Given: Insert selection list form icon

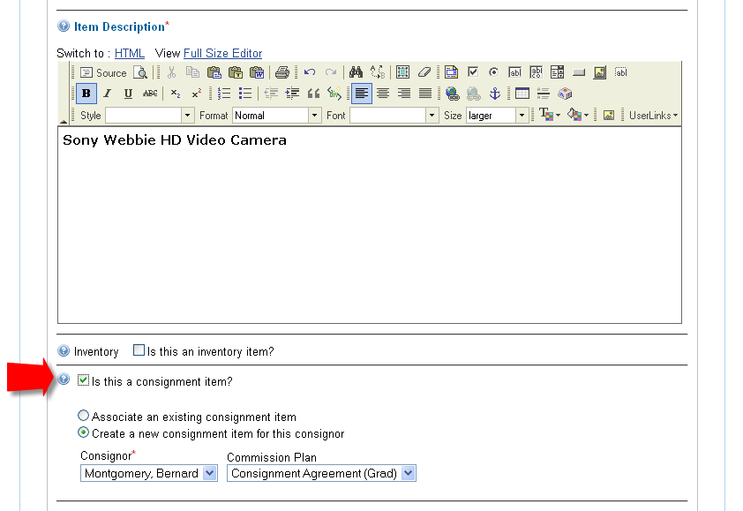Looking at the screenshot, I should tap(558, 72).
